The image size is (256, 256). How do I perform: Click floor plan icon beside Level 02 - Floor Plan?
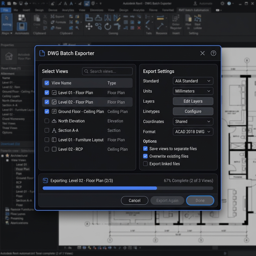pos(54,102)
